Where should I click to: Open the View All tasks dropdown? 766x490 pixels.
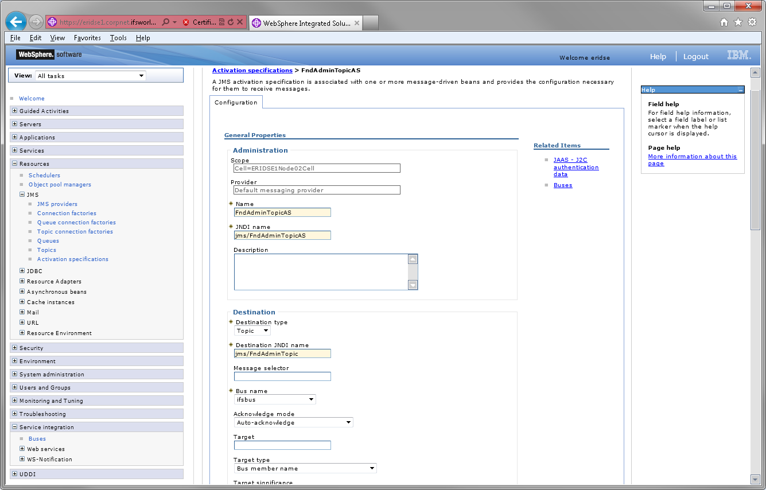pyautogui.click(x=91, y=76)
